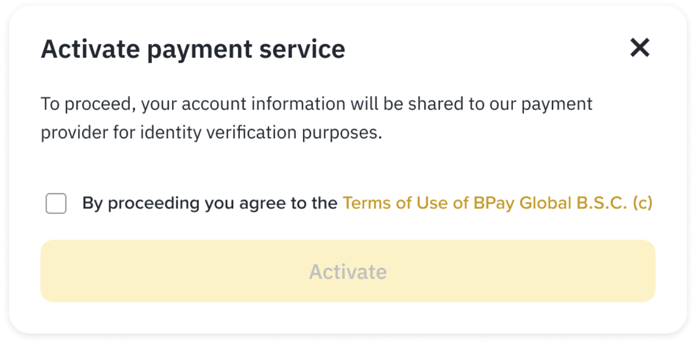Image resolution: width=695 pixels, height=342 pixels.
Task: Toggle the empty square checkbox
Action: tap(56, 203)
